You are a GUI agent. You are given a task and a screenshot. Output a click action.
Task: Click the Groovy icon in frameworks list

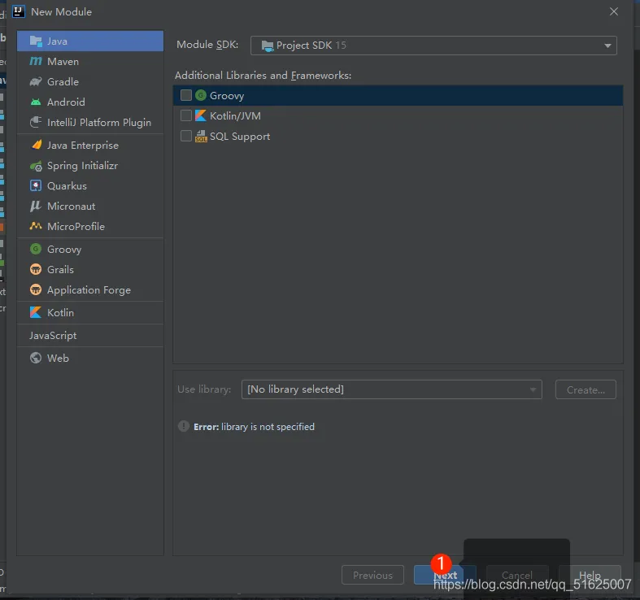click(x=200, y=95)
